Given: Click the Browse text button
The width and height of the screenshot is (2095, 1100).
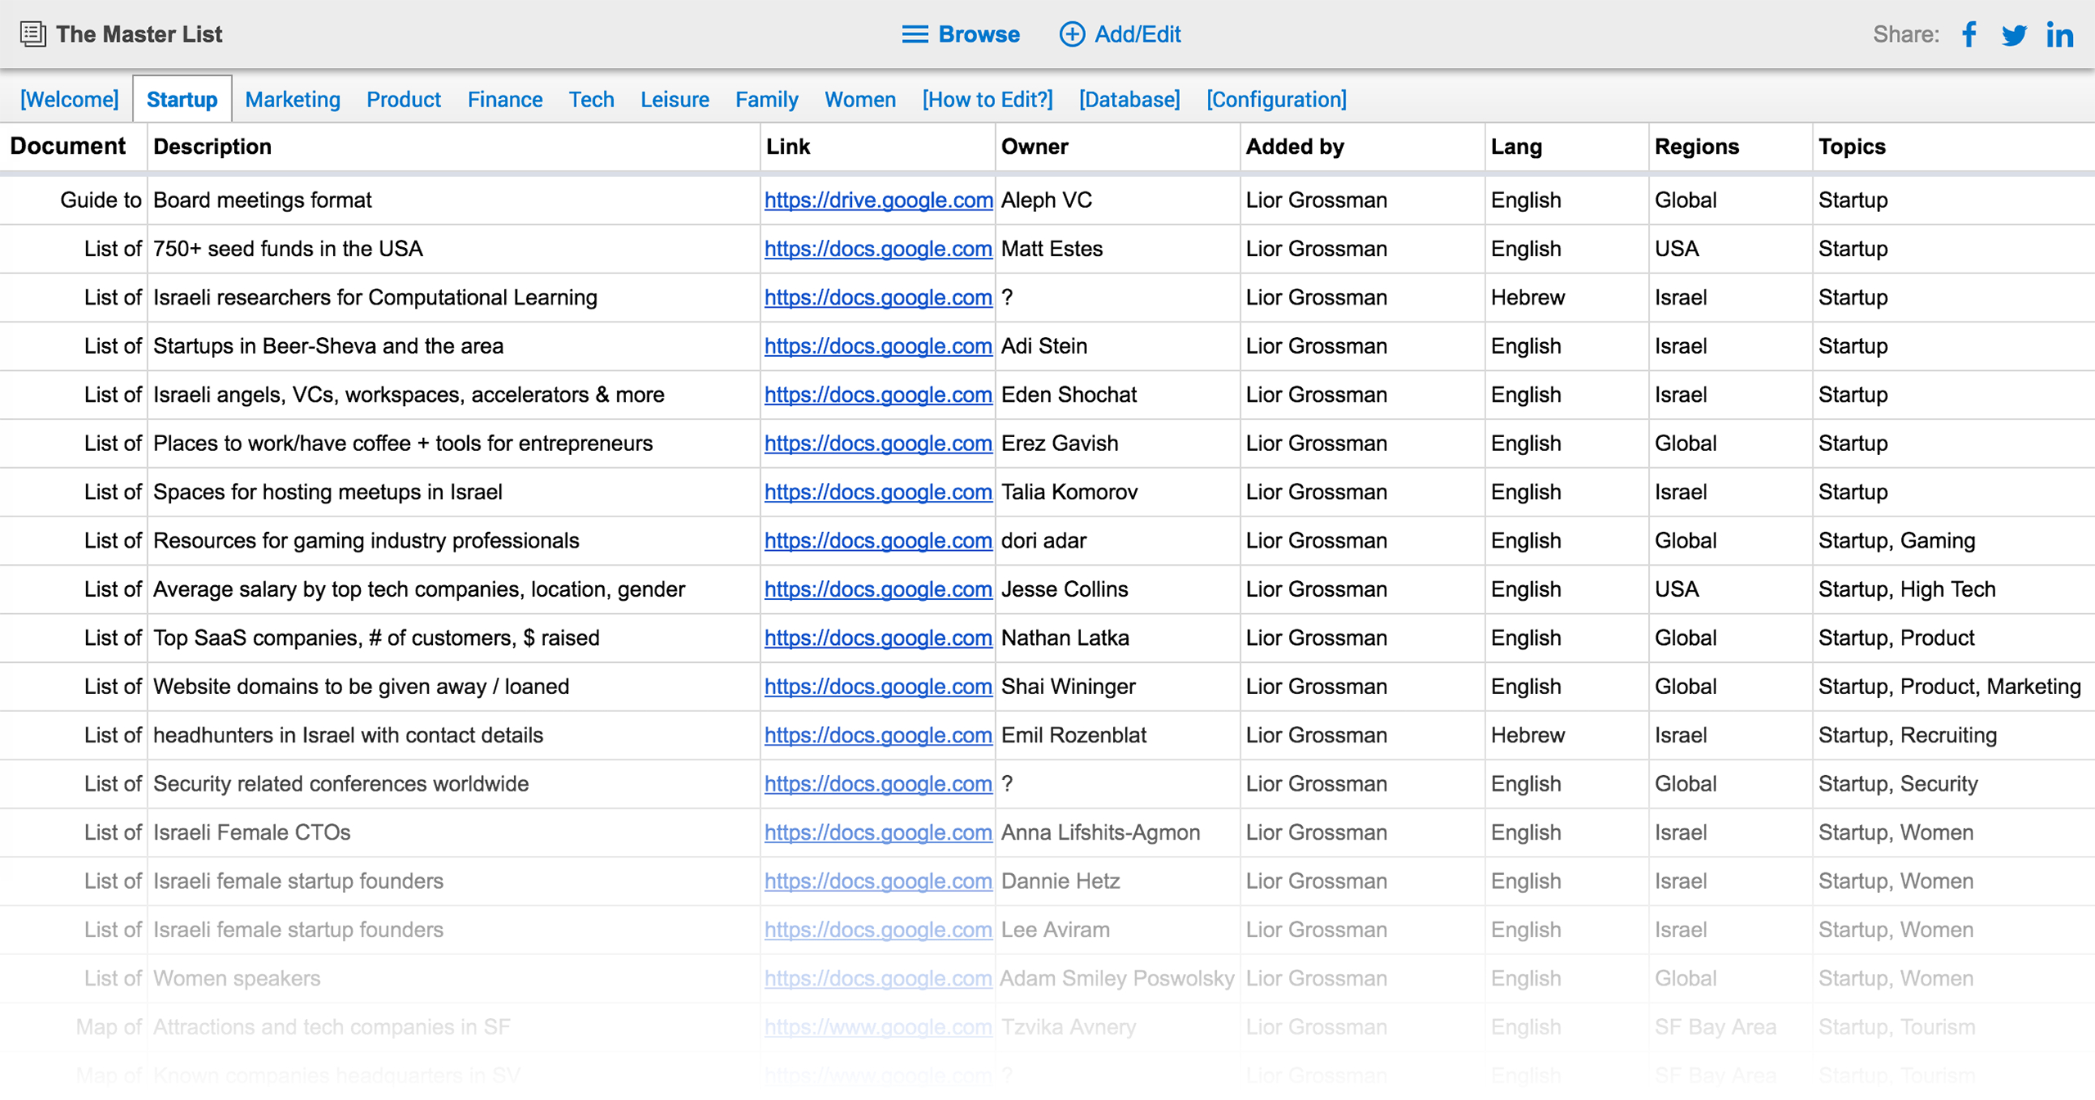Looking at the screenshot, I should point(979,34).
